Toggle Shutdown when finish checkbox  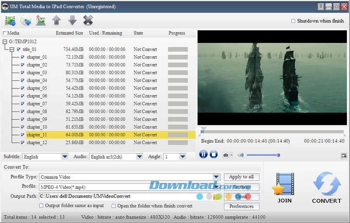click(293, 21)
